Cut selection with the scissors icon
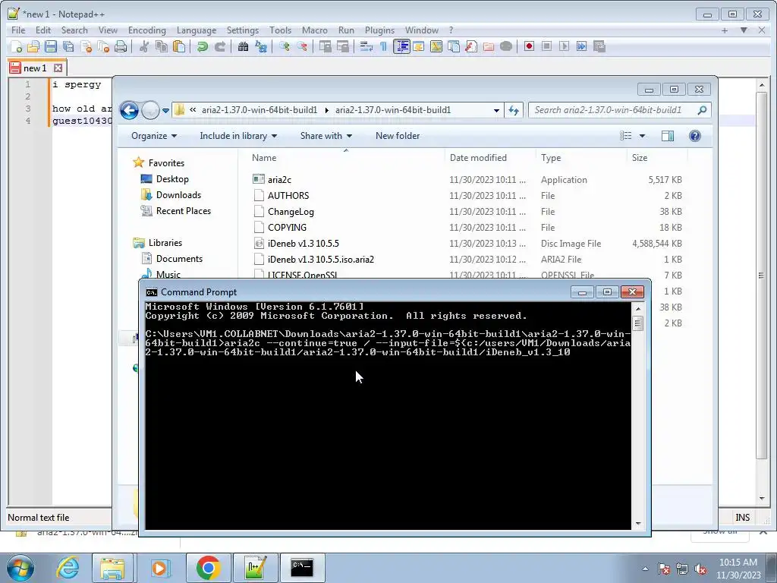The height and width of the screenshot is (583, 777). [x=144, y=46]
